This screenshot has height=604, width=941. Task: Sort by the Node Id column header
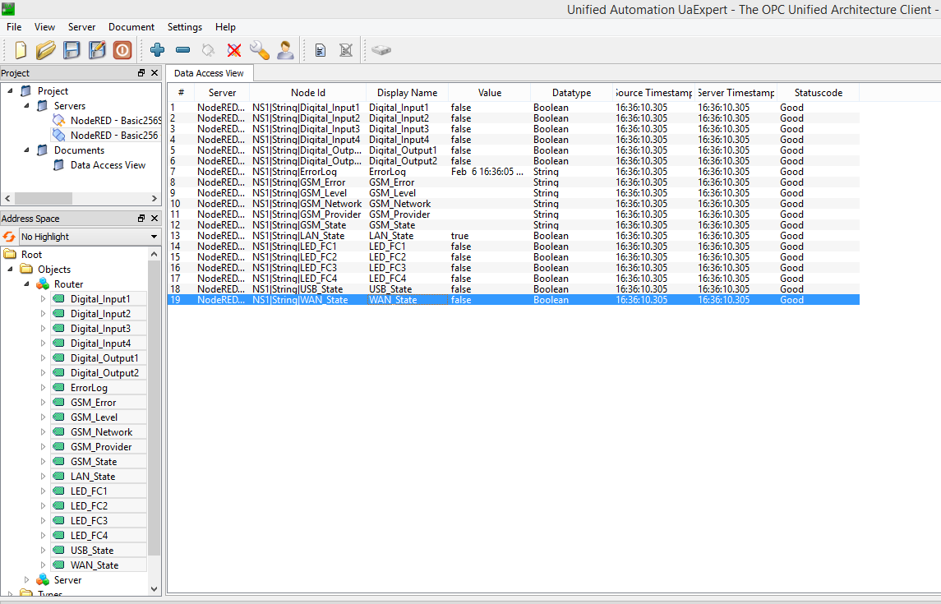(308, 93)
